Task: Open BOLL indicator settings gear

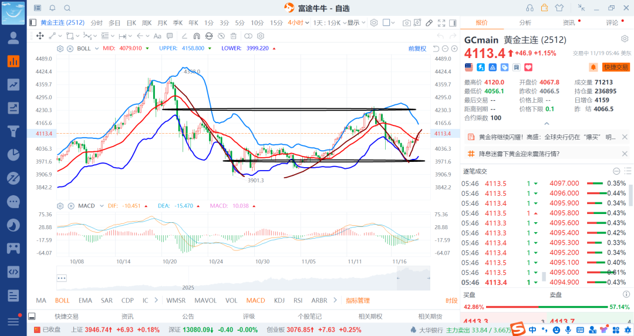Action: [x=60, y=49]
